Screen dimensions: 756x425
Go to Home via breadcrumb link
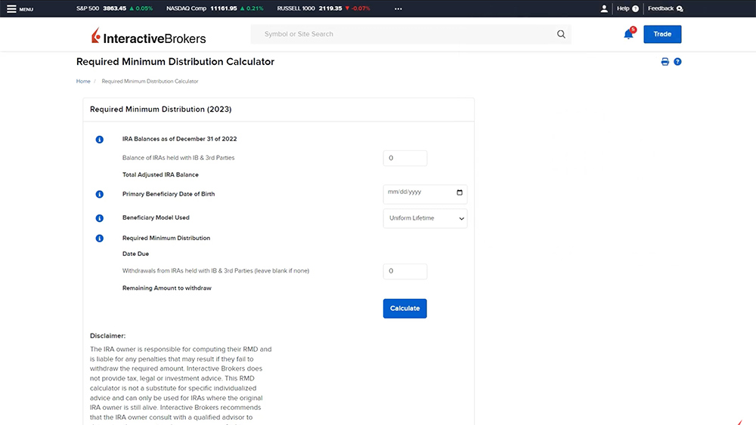[83, 82]
